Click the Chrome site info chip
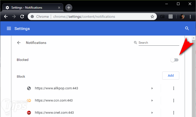The image size is (196, 117). [40, 16]
